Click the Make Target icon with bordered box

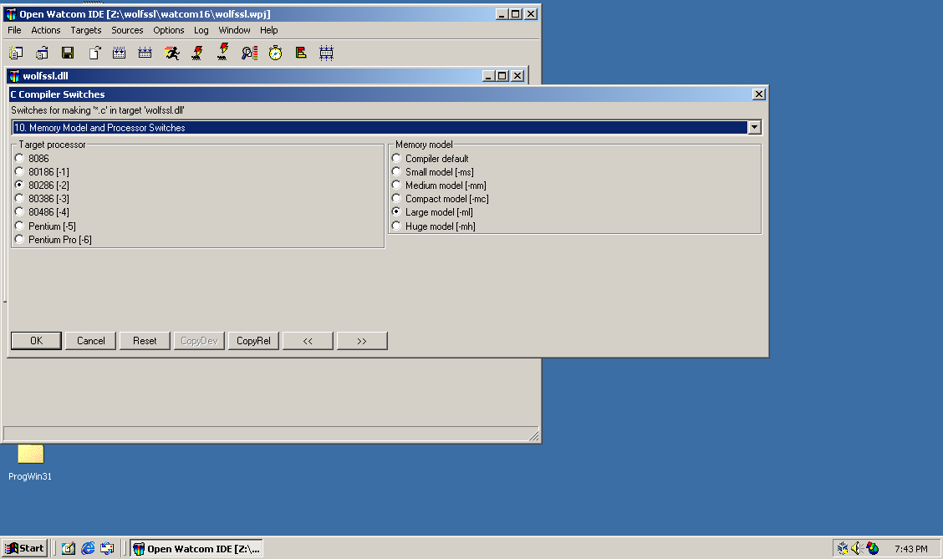click(x=119, y=53)
